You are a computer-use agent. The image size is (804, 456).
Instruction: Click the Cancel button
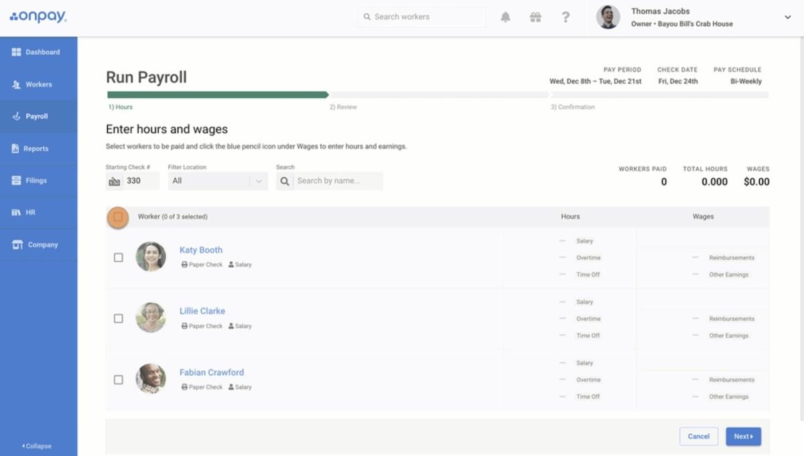pyautogui.click(x=699, y=437)
